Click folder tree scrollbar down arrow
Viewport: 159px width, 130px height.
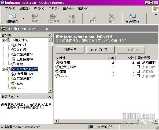pos(50,90)
